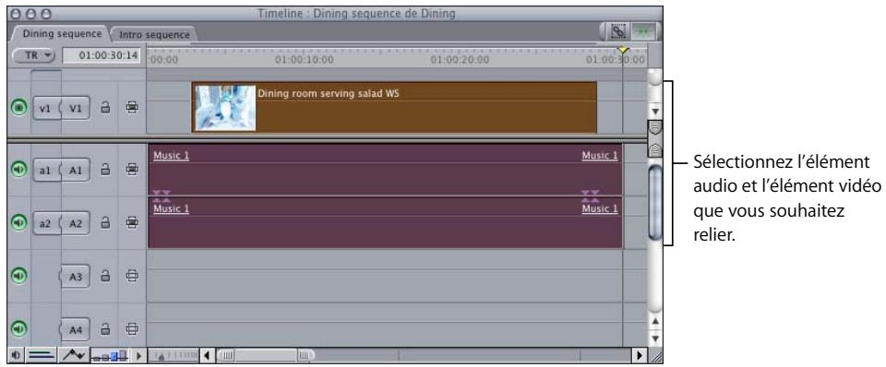This screenshot has height=367, width=886.
Task: Toggle Auto Select on track V1
Action: tap(132, 108)
